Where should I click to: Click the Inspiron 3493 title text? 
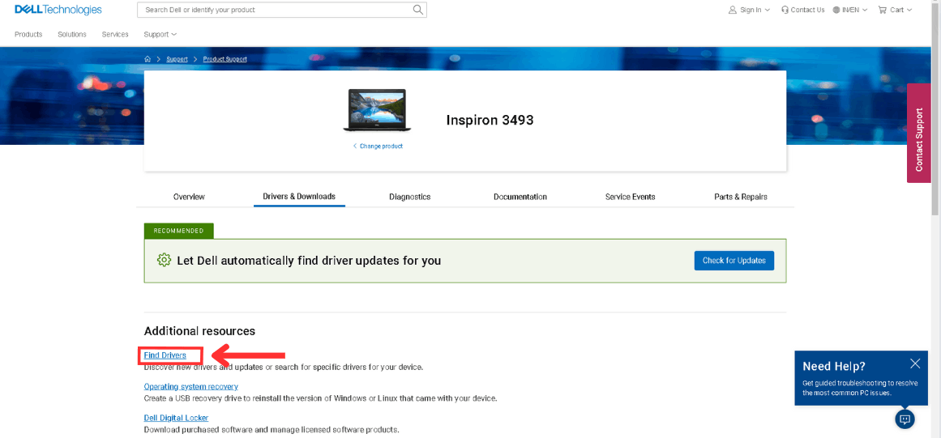point(490,120)
